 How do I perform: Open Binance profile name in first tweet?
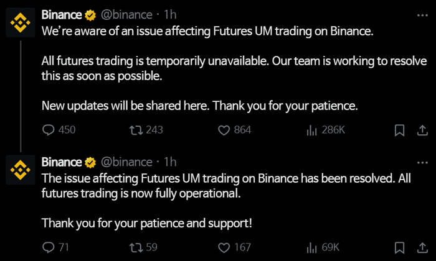point(61,14)
